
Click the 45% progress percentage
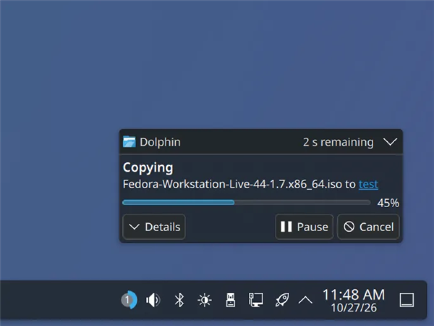click(x=388, y=203)
